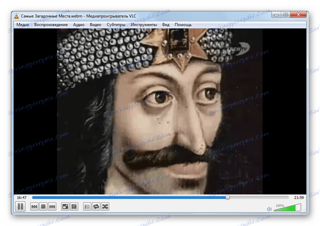Show the playlist panel
This screenshot has width=320, height=226.
pyautogui.click(x=87, y=207)
